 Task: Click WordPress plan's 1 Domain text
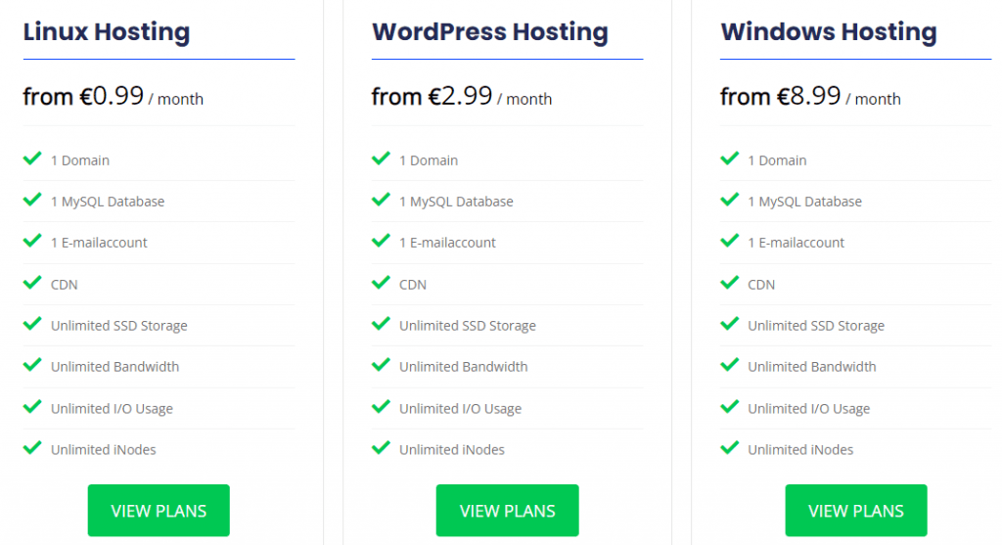coord(429,160)
